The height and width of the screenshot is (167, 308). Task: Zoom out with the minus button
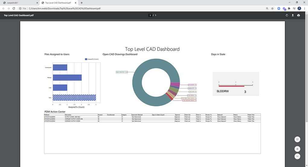(297, 156)
